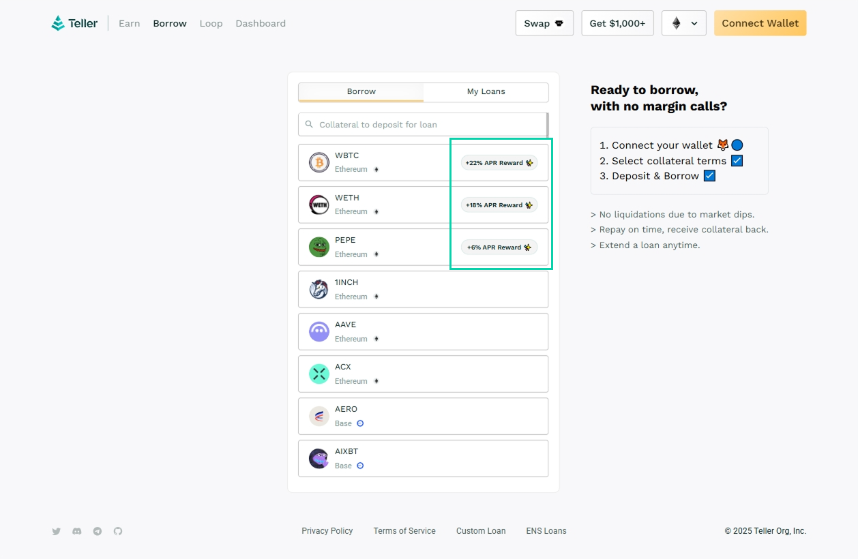
Task: Select the AERO collateral name
Action: point(346,409)
